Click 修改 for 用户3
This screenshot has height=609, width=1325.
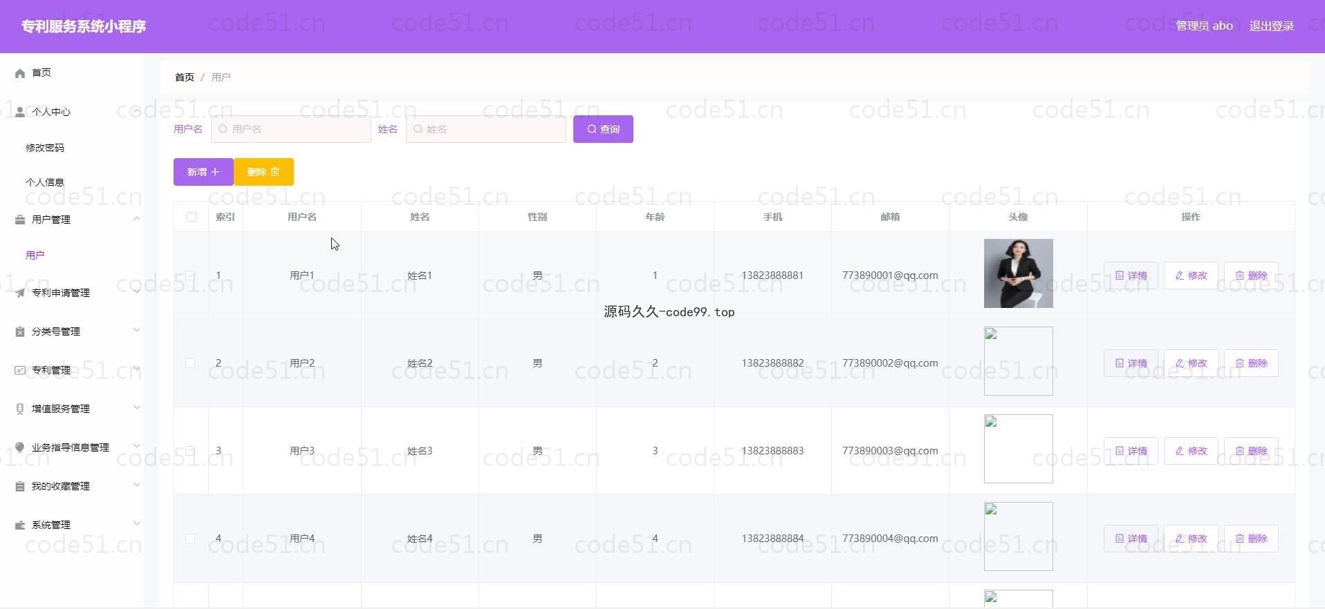[x=1191, y=451]
